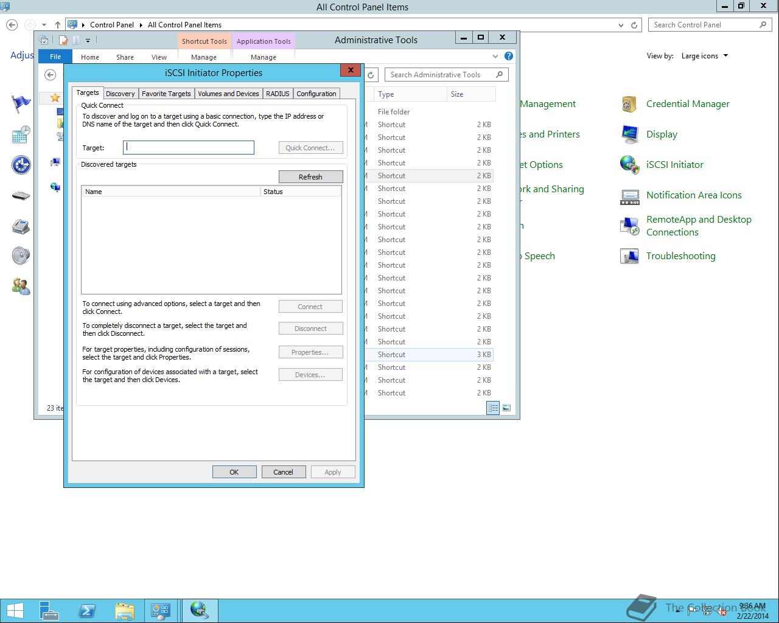Viewport: 779px width, 623px height.
Task: Open the clock showing 2/22/2014
Action: pos(752,611)
